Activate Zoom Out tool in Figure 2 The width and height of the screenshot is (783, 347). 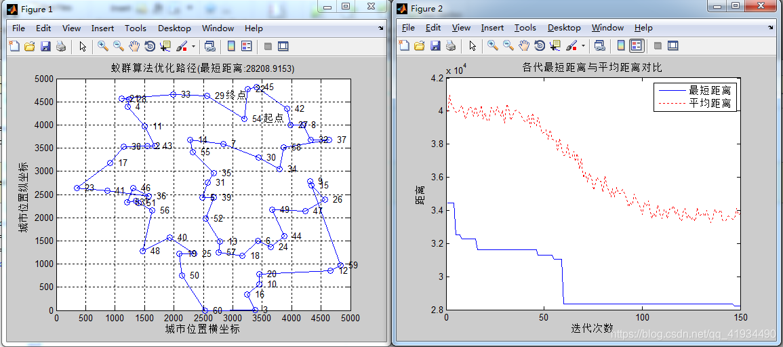point(508,46)
